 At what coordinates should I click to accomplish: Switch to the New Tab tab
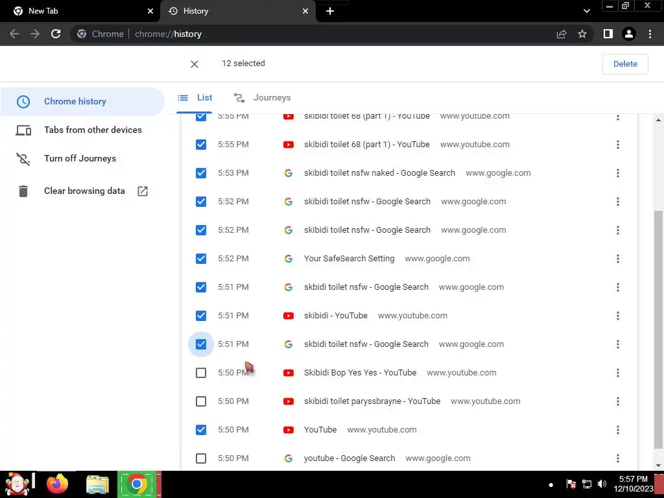(x=80, y=11)
